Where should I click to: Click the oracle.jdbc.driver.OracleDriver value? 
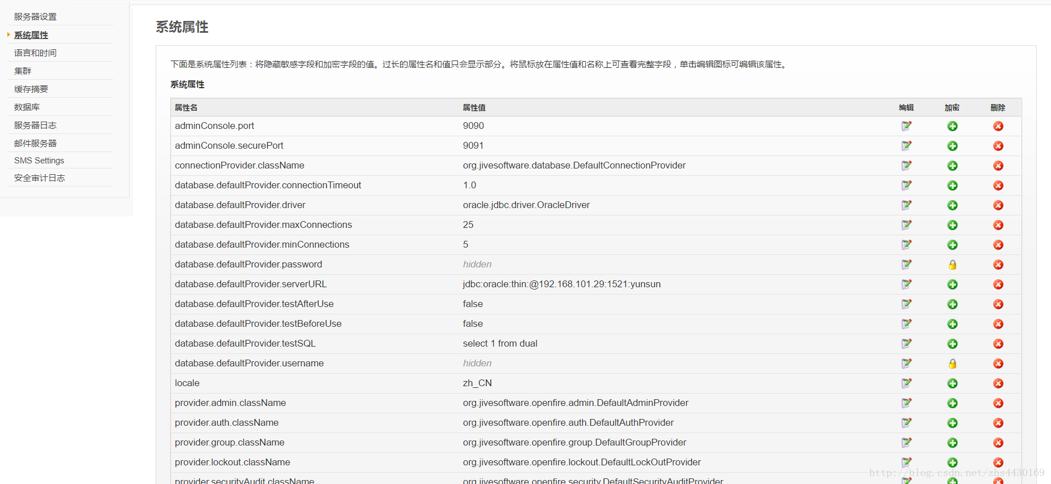click(526, 205)
